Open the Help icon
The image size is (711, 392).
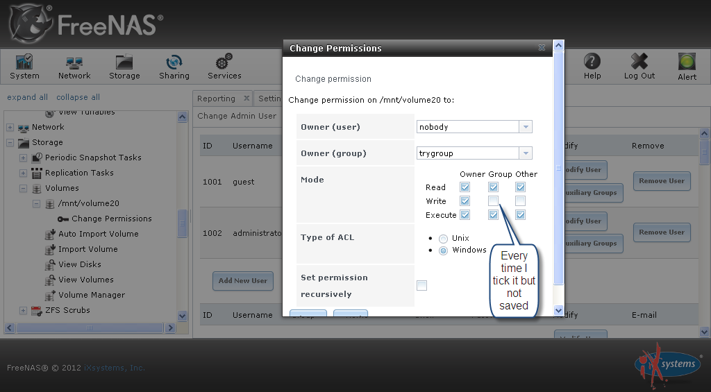coord(592,61)
